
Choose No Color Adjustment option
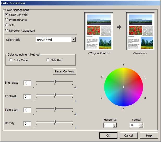[7, 31]
